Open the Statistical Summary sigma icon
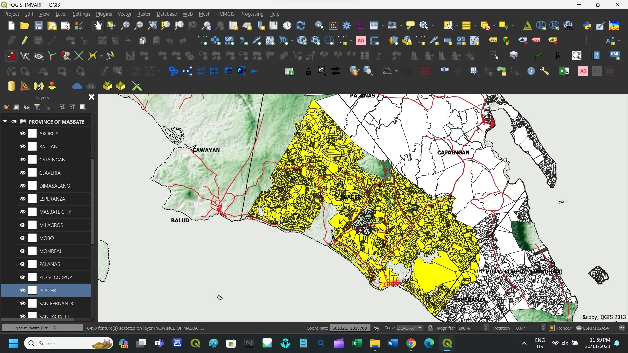The width and height of the screenshot is (628, 353). [x=360, y=25]
